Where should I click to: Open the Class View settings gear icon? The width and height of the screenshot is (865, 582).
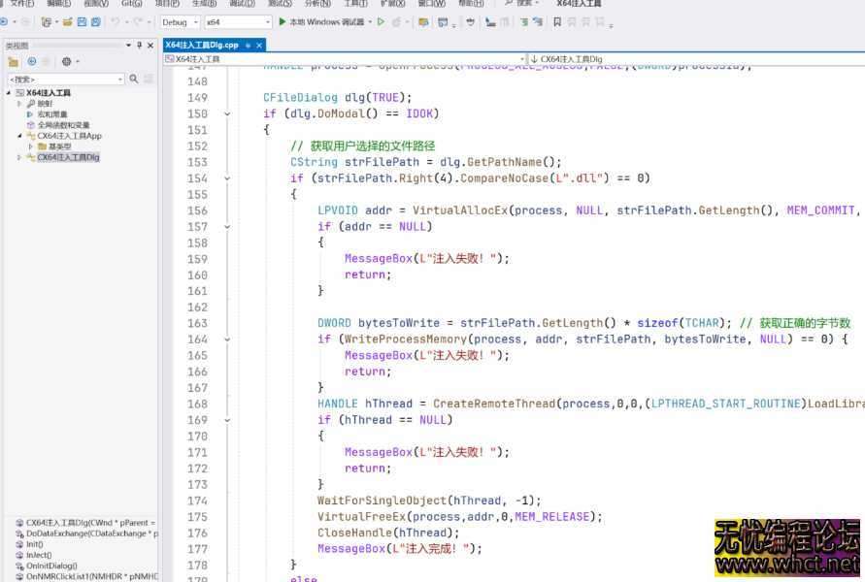click(66, 61)
